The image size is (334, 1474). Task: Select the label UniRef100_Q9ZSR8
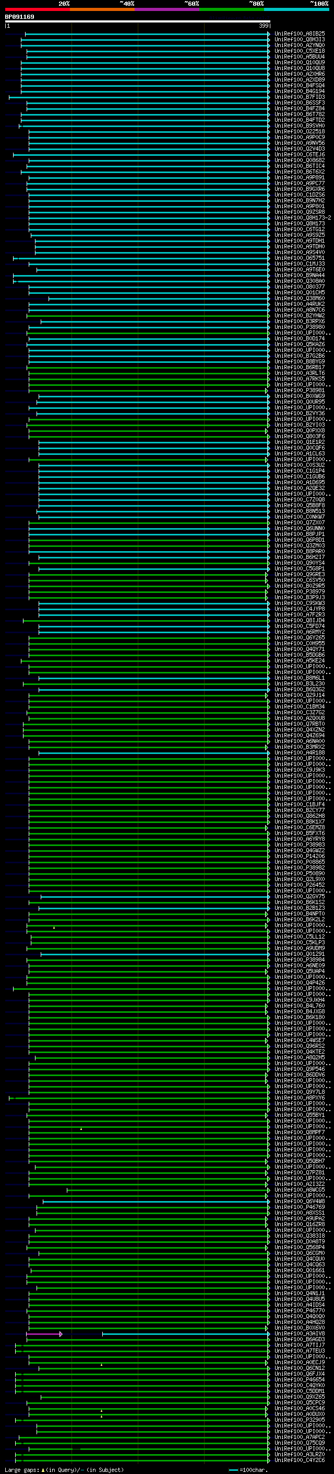coord(300,212)
